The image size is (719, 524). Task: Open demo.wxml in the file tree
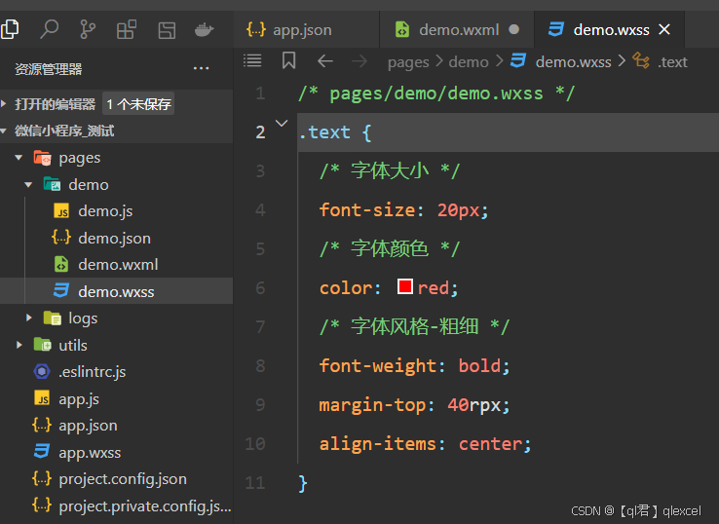(x=118, y=265)
